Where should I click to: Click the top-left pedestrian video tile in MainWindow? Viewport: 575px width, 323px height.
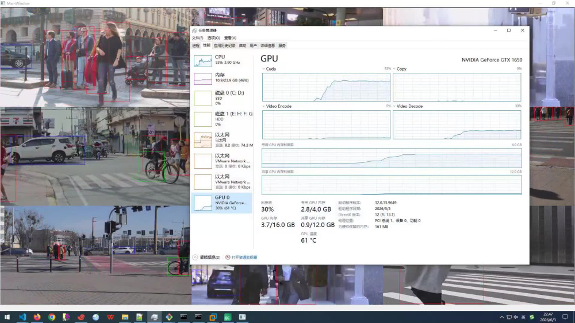(x=95, y=57)
